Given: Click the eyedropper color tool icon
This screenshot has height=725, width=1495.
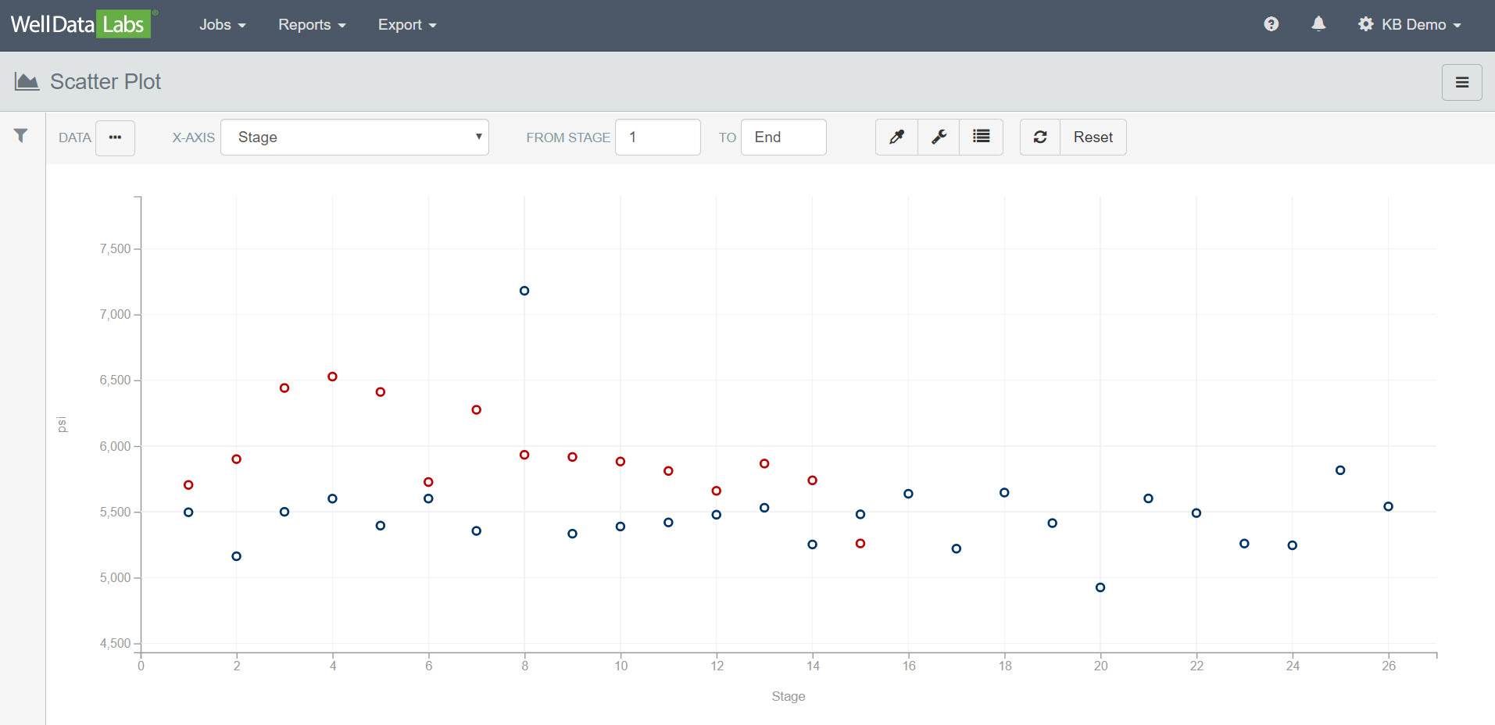Looking at the screenshot, I should tap(896, 137).
